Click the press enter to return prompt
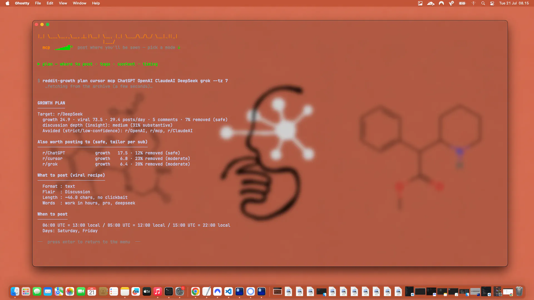The image size is (534, 300). tap(89, 242)
